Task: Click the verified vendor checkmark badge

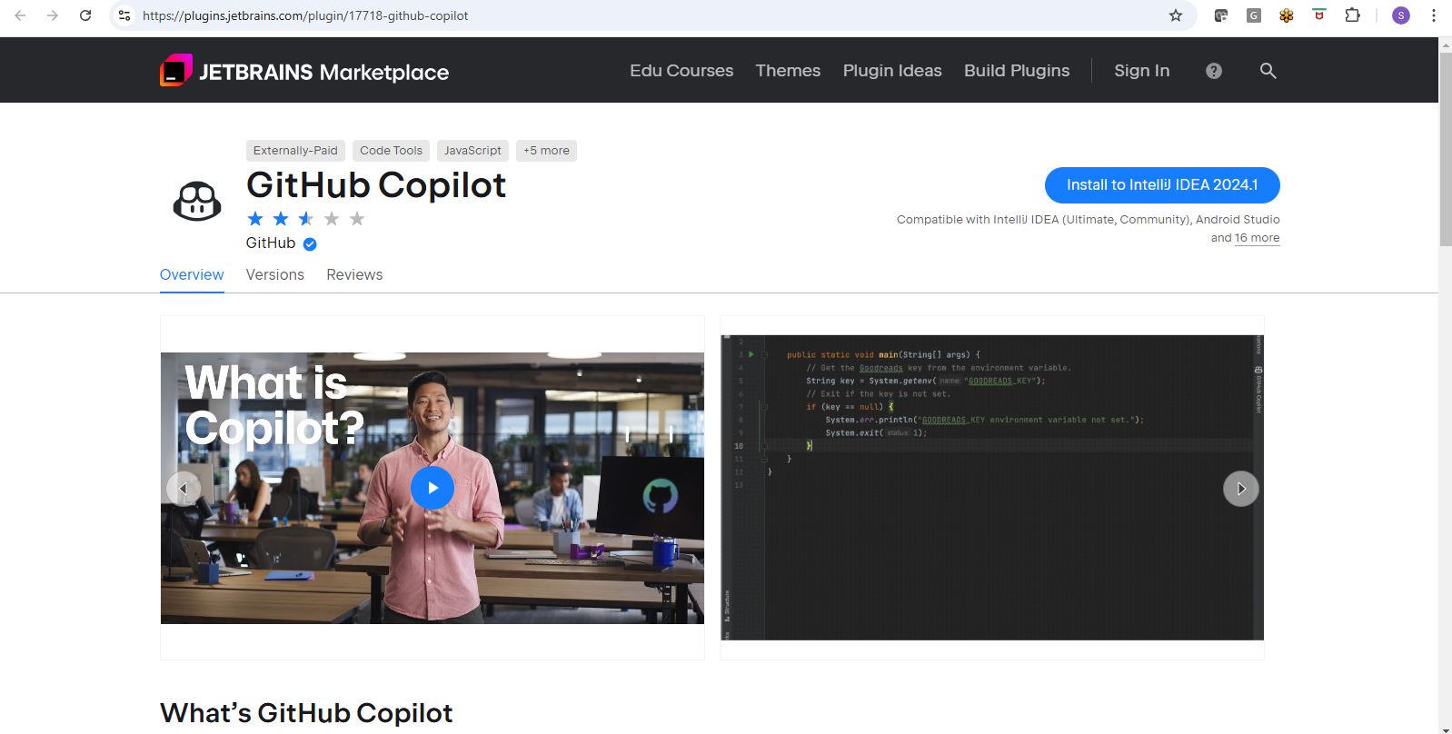Action: click(310, 243)
